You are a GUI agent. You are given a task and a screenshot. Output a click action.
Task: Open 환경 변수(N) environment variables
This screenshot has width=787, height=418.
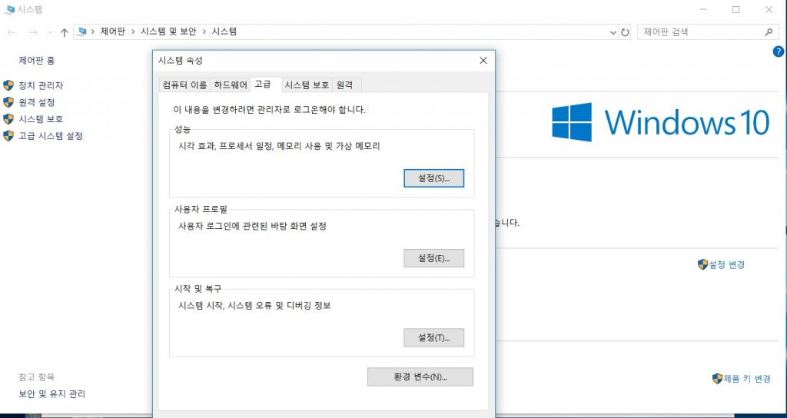(420, 377)
